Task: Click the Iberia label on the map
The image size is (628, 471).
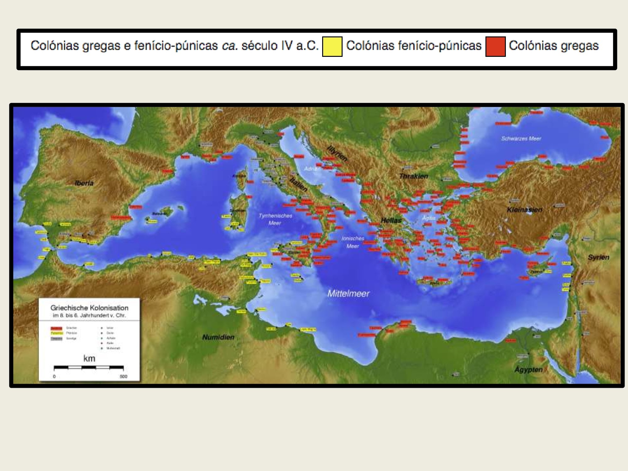Action: tap(84, 183)
